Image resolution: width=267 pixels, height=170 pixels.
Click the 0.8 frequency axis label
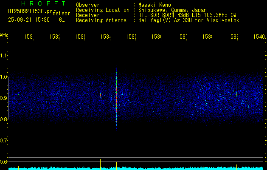point(3,119)
